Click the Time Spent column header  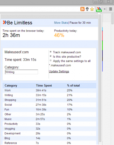pos(44,85)
